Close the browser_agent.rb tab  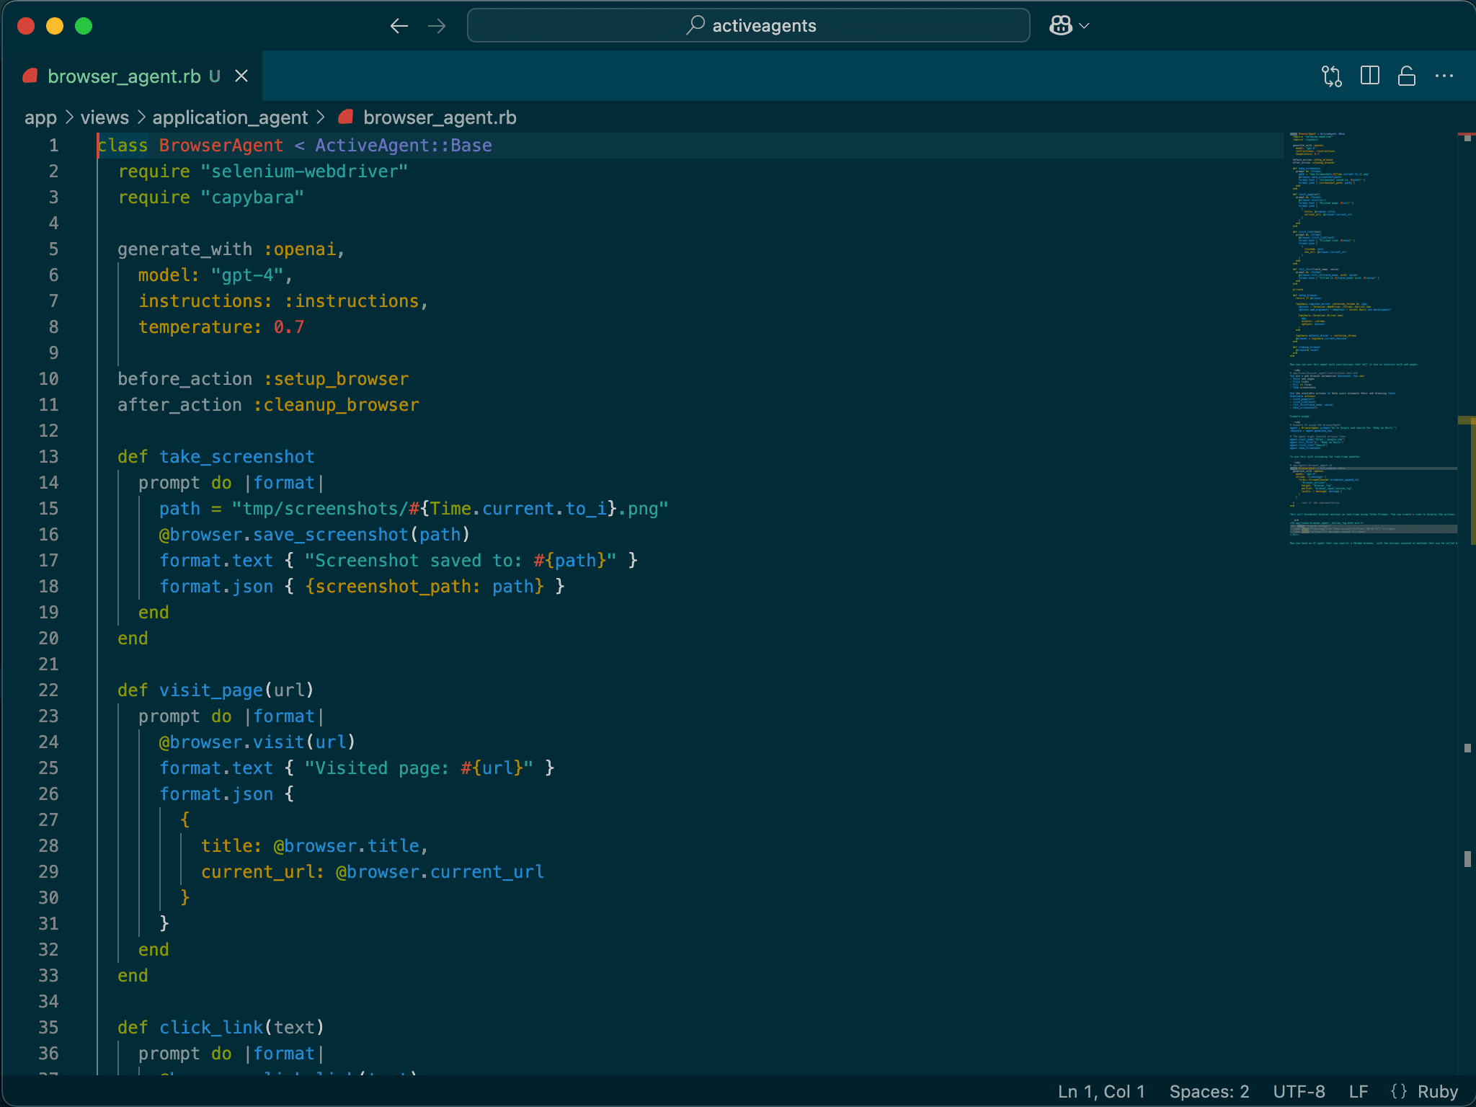pos(241,76)
